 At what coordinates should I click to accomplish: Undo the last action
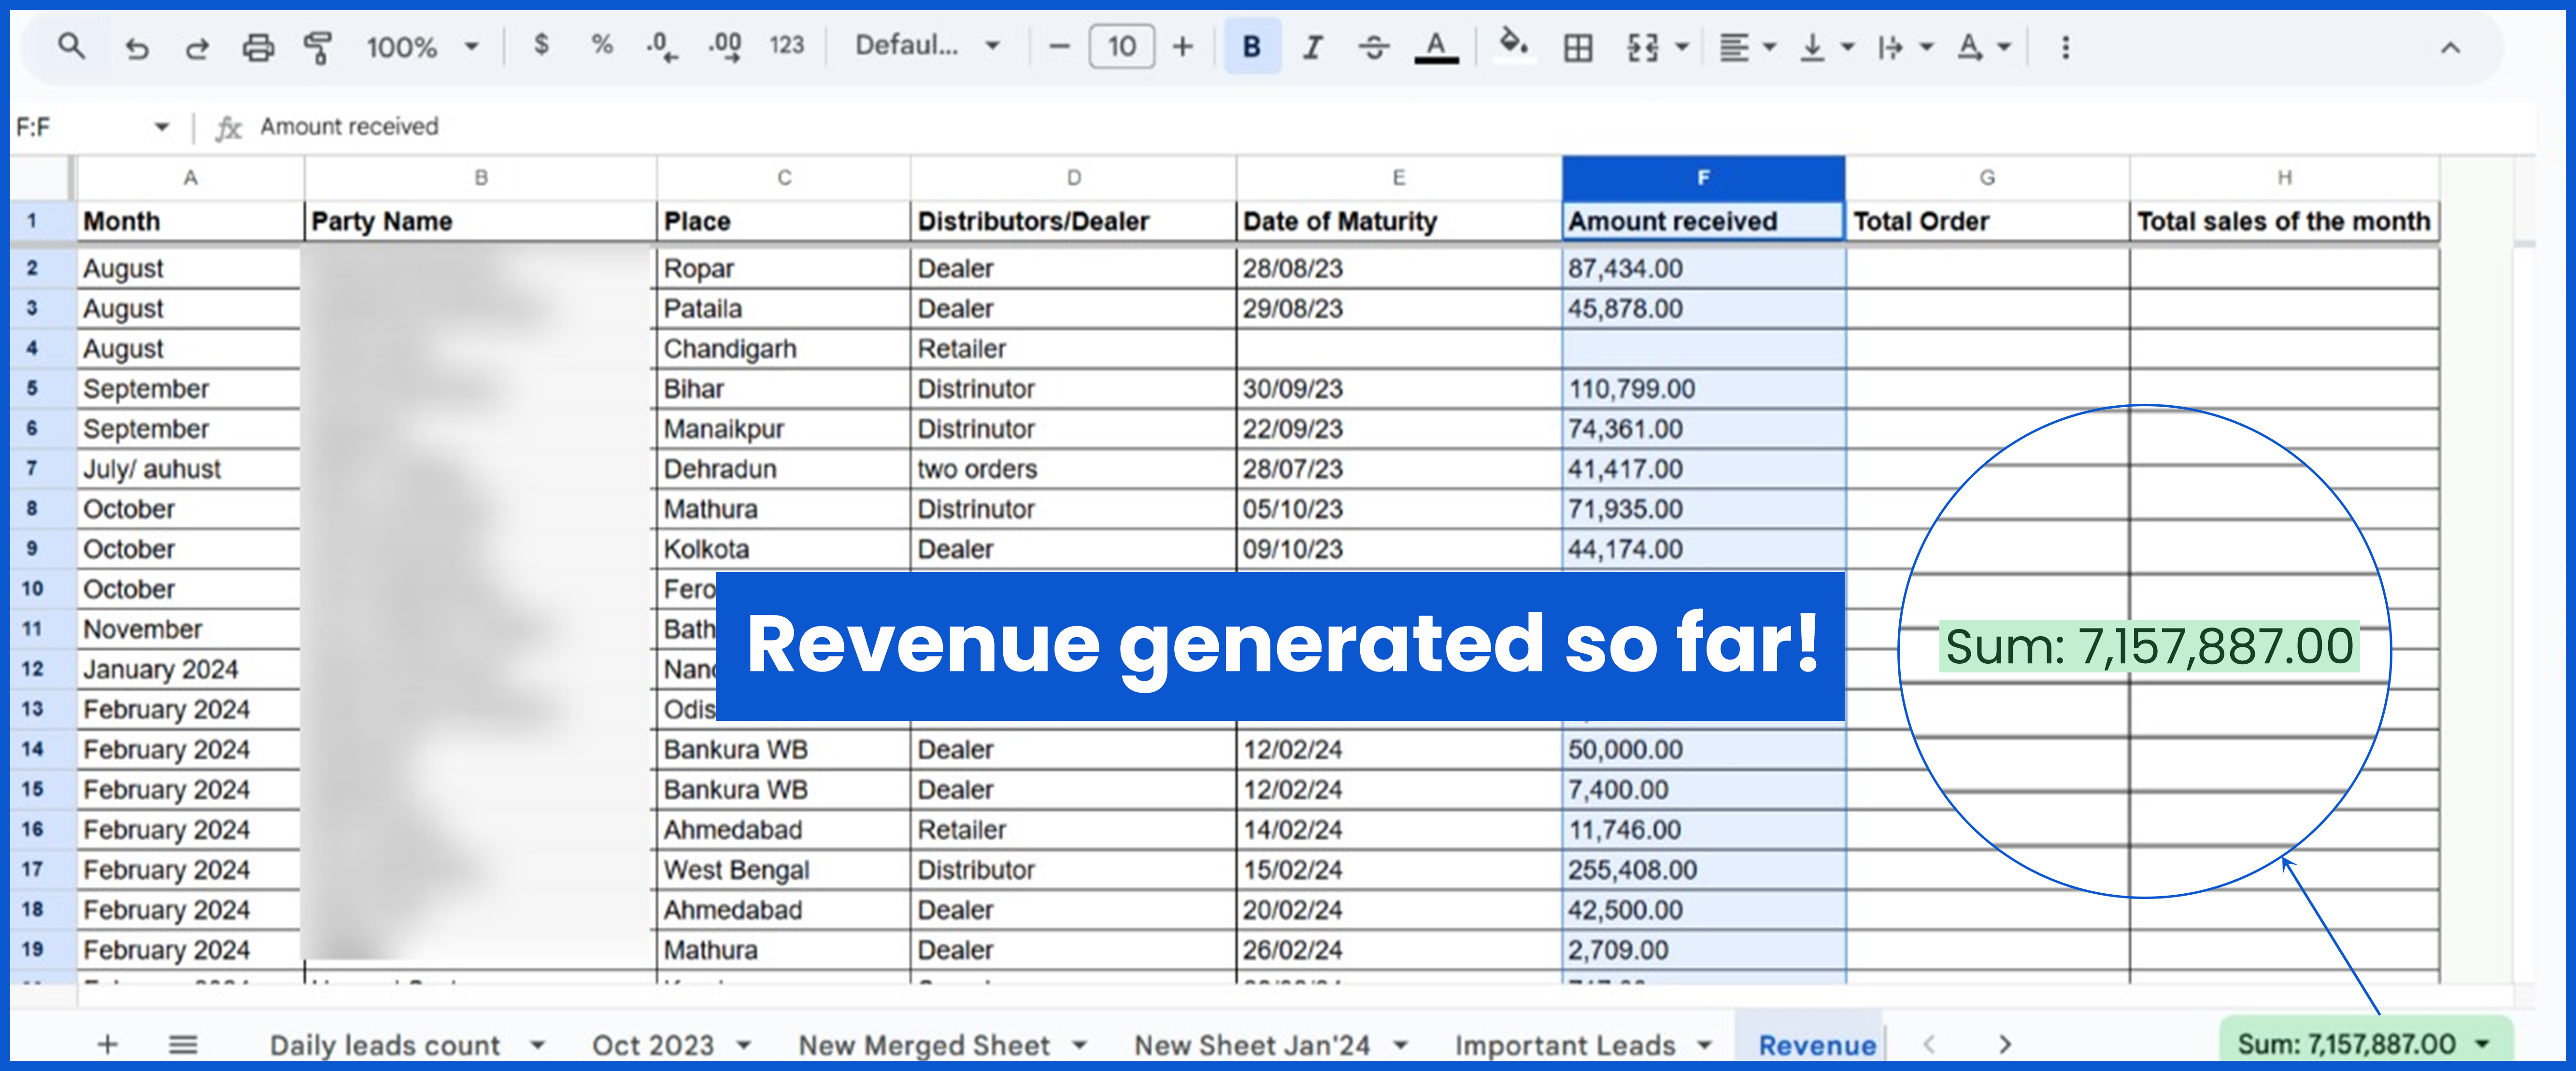coord(138,46)
